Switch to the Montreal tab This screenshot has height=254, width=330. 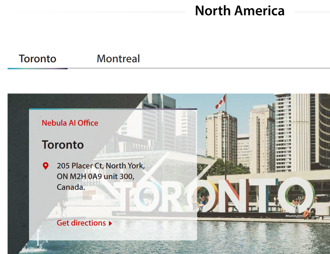click(118, 59)
